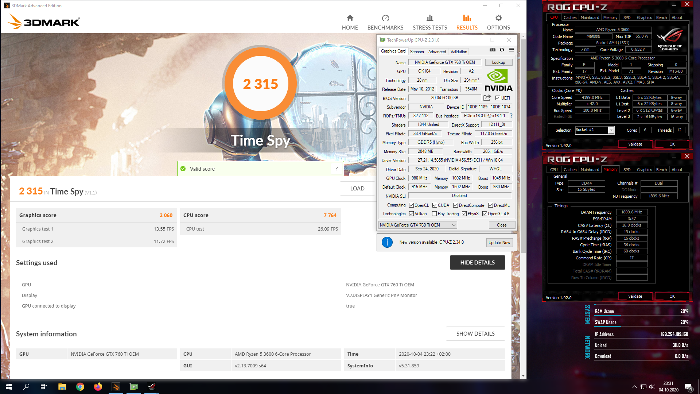700x394 pixels.
Task: Go to RESULTS in 3DMark
Action: pyautogui.click(x=467, y=22)
